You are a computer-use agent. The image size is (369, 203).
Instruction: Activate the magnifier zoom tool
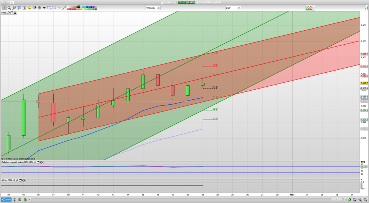coord(9,8)
